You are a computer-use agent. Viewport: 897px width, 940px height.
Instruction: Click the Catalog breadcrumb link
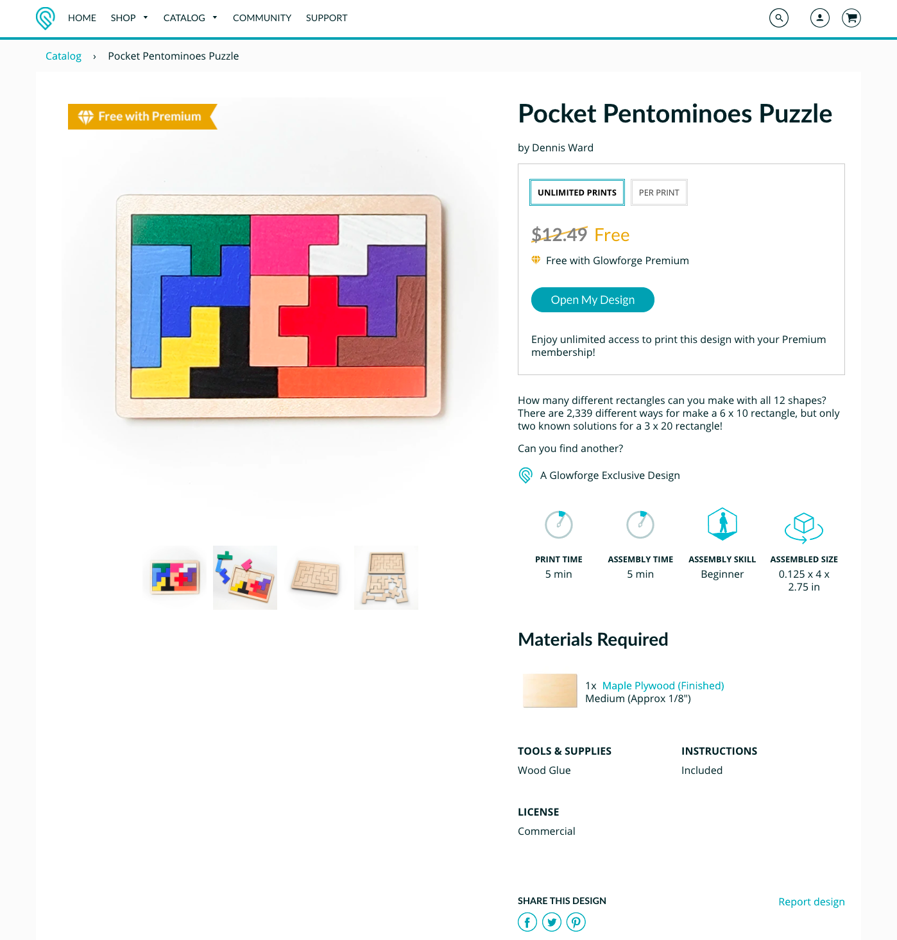(64, 56)
